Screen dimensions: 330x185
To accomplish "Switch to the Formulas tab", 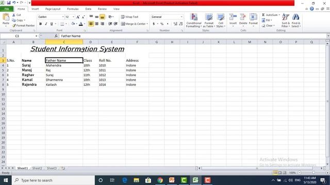I will click(x=73, y=9).
